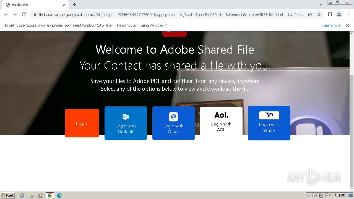Select Login with AOL option
This screenshot has height=199, width=354.
pyautogui.click(x=221, y=121)
